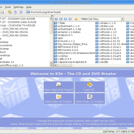
Task: Select folder bg_rescue_floppy_linux
Action: pos(73,44)
